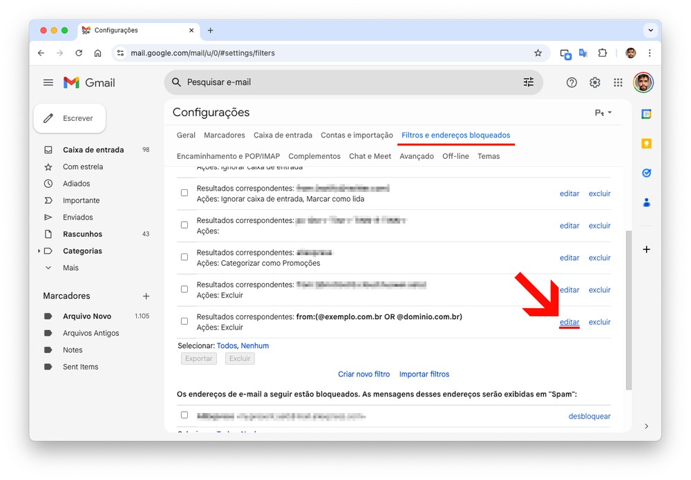Open the Encaminhamento e POP/IMAP tab
691x480 pixels.
coord(228,156)
